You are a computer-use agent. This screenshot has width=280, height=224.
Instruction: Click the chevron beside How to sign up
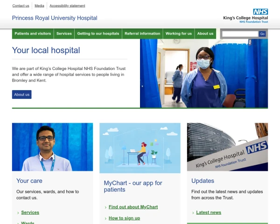pyautogui.click(x=105, y=218)
